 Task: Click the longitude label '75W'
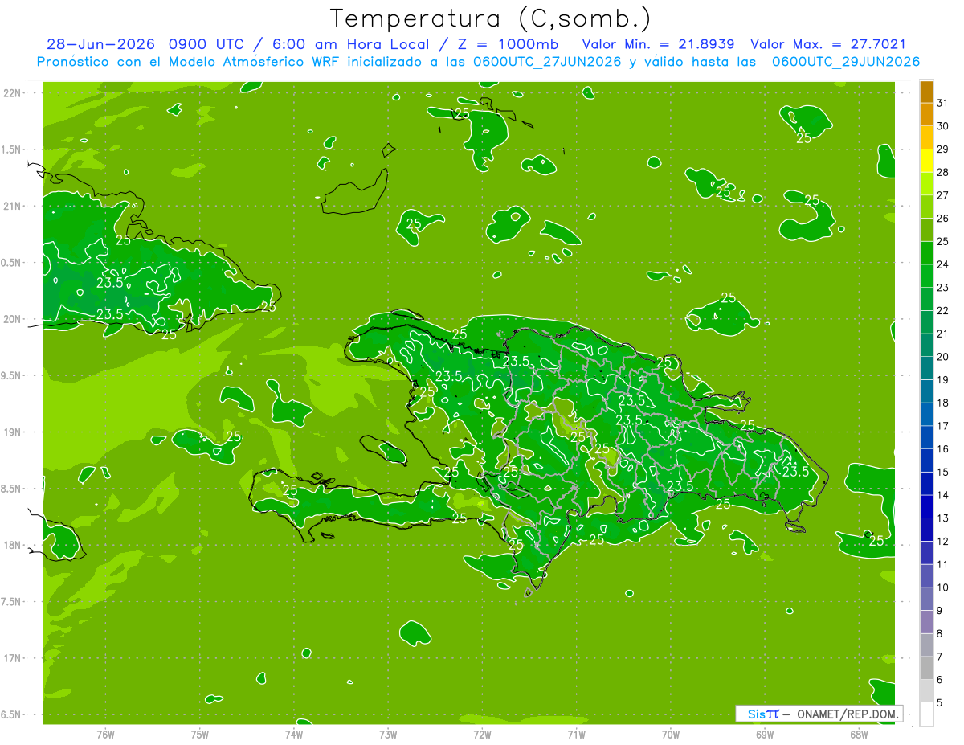(x=200, y=733)
